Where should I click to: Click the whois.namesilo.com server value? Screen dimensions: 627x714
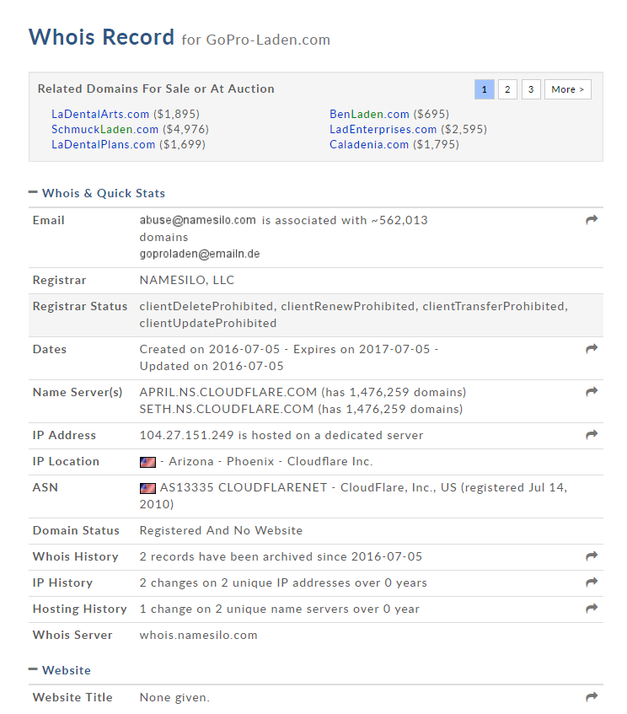tap(199, 635)
